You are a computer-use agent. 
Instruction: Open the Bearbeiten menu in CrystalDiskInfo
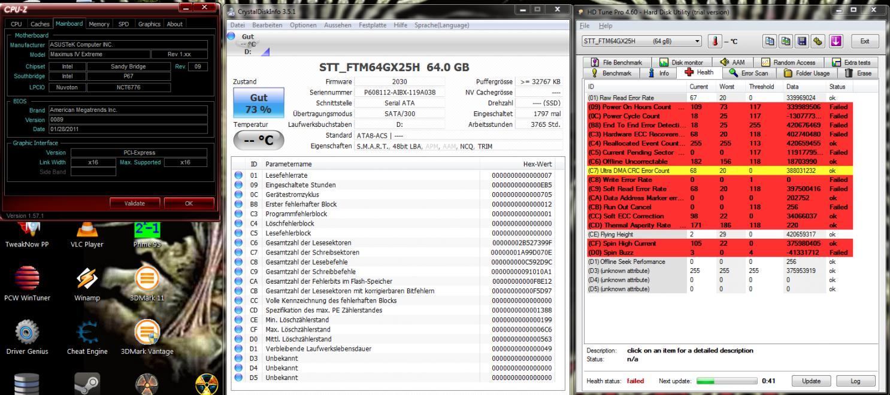coord(268,25)
